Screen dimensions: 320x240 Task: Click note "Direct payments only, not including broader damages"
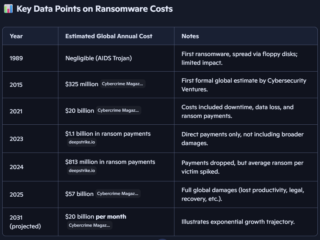point(243,139)
